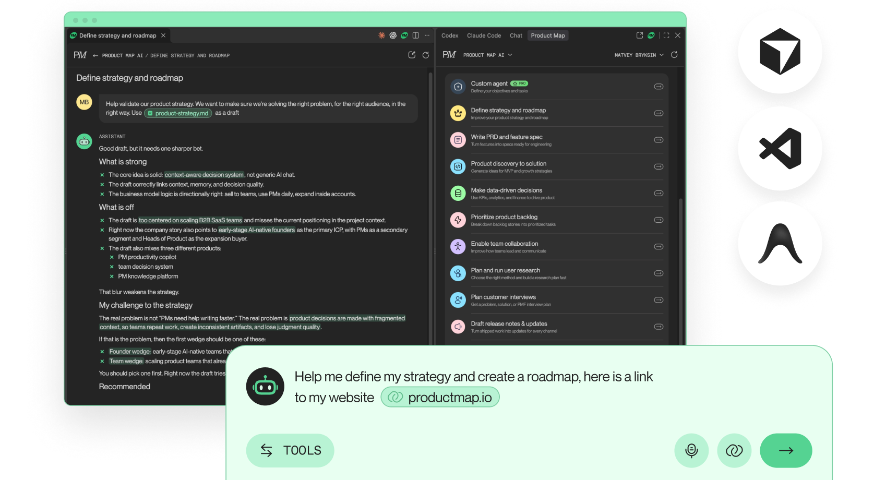Close the Define strategy and roadmap tab
Screen dimensions: 886x480
click(x=163, y=35)
